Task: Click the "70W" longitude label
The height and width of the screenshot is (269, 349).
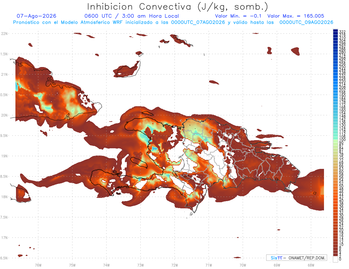Action: (x=243, y=265)
